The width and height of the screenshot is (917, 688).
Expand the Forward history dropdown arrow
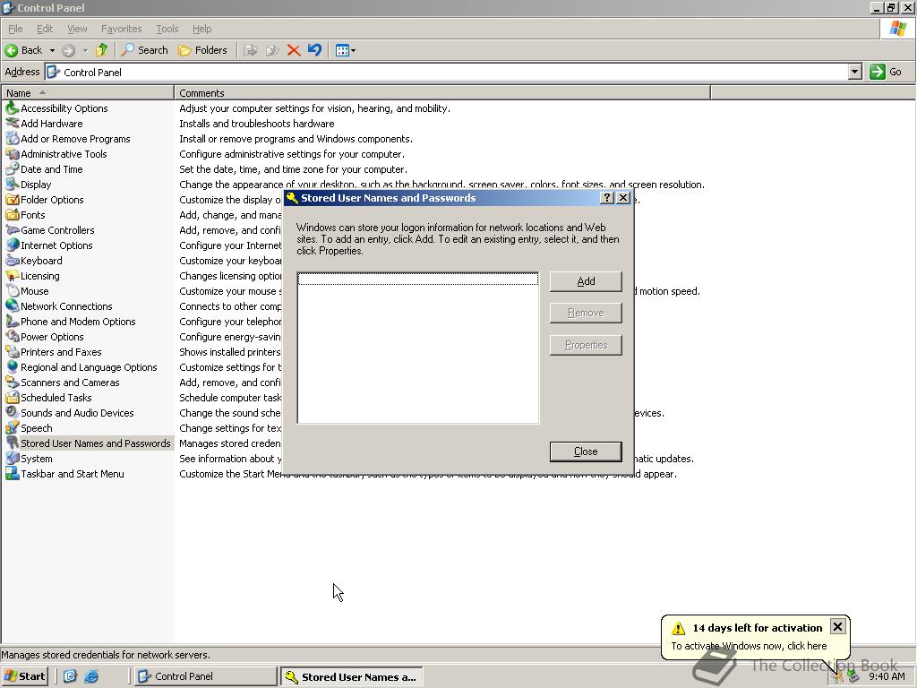pyautogui.click(x=85, y=50)
